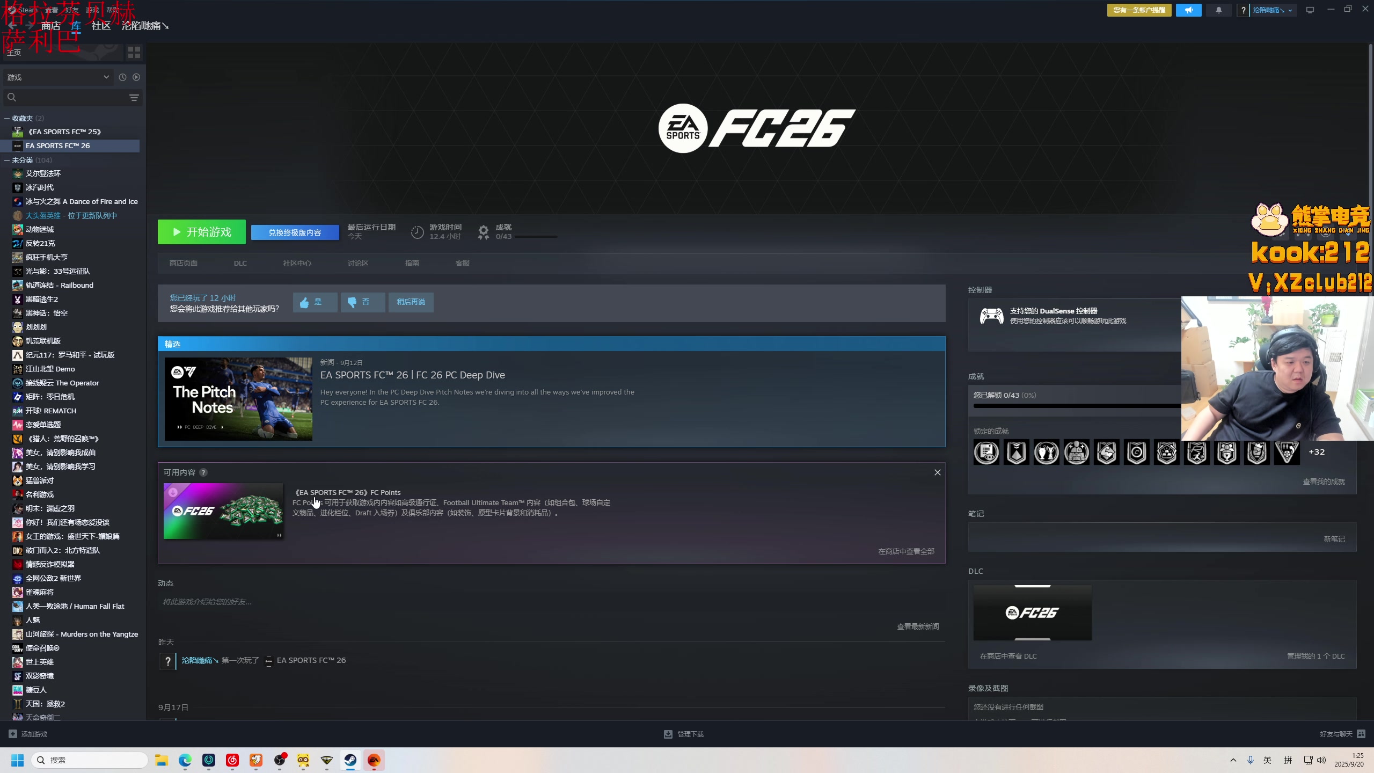Image resolution: width=1374 pixels, height=773 pixels.
Task: Click the thumbs-down 否 button
Action: (363, 302)
